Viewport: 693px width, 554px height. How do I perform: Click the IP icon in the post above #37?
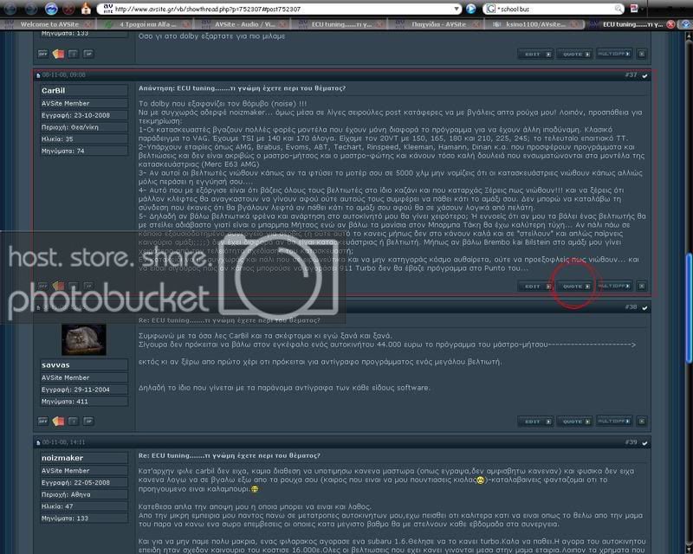[x=88, y=54]
